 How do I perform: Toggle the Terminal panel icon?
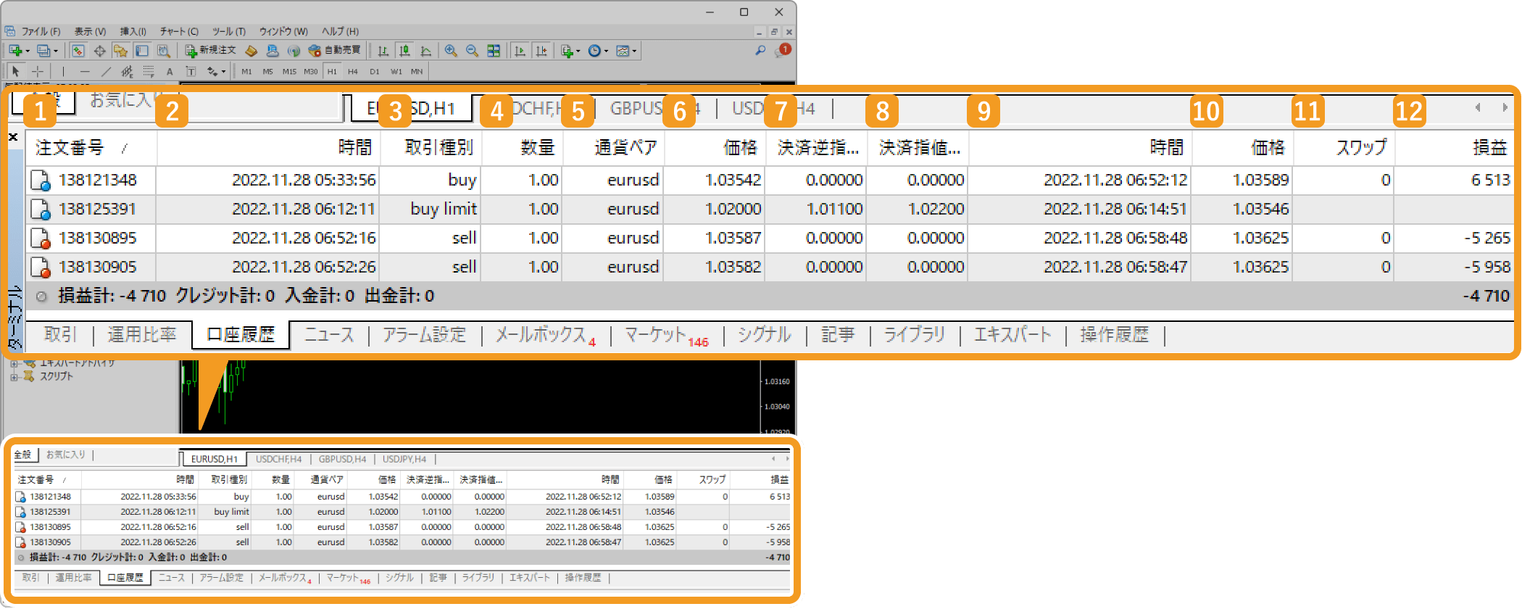tap(142, 51)
